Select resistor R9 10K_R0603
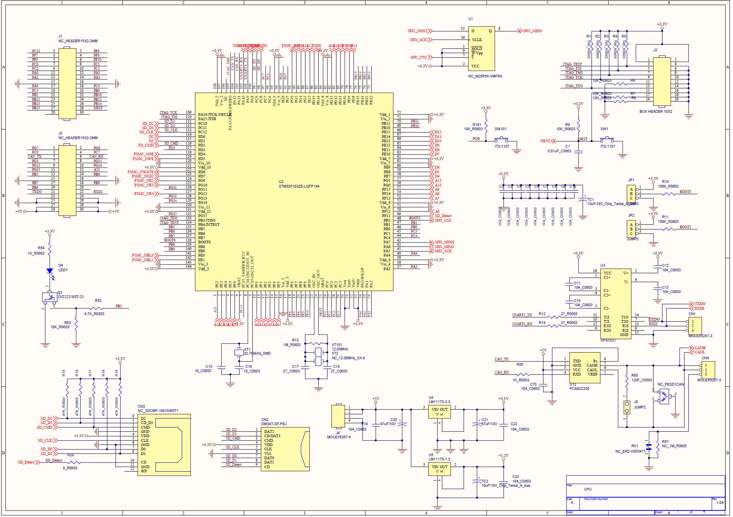733x517 pixels. pyautogui.click(x=578, y=126)
